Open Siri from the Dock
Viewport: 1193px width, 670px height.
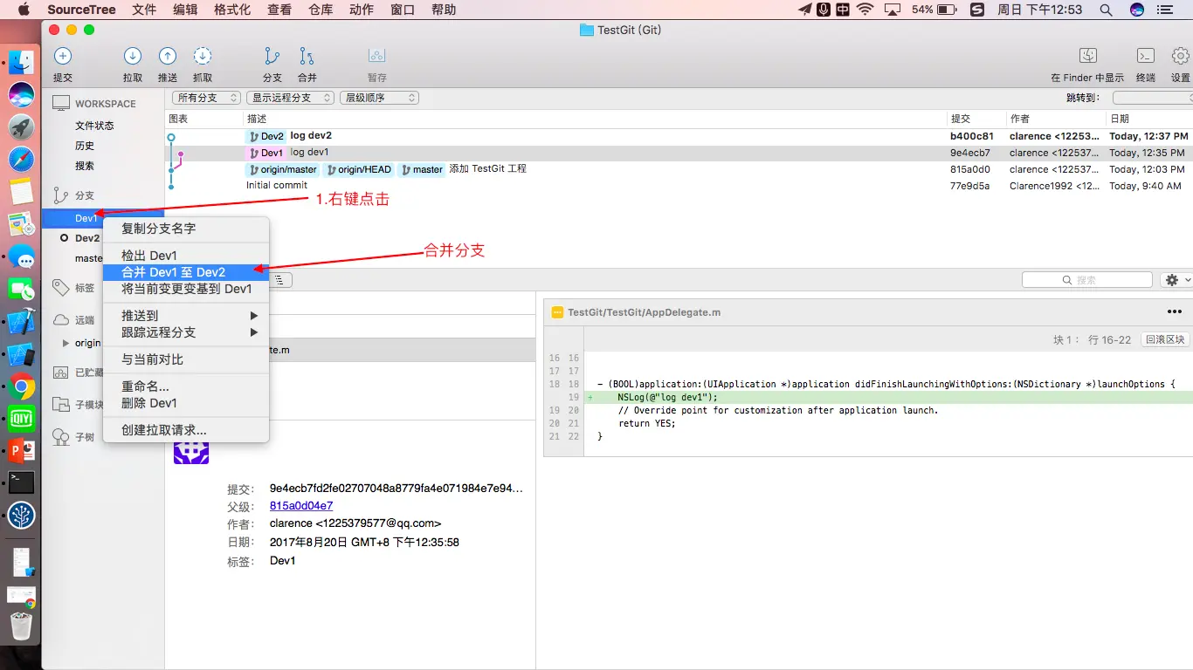click(21, 94)
